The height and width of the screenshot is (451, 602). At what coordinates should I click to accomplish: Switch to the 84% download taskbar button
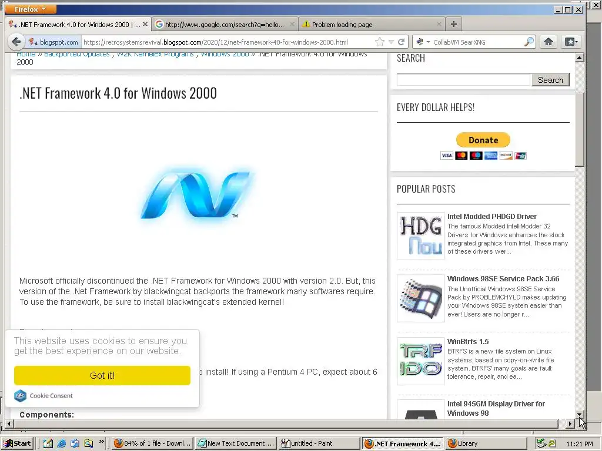point(152,443)
